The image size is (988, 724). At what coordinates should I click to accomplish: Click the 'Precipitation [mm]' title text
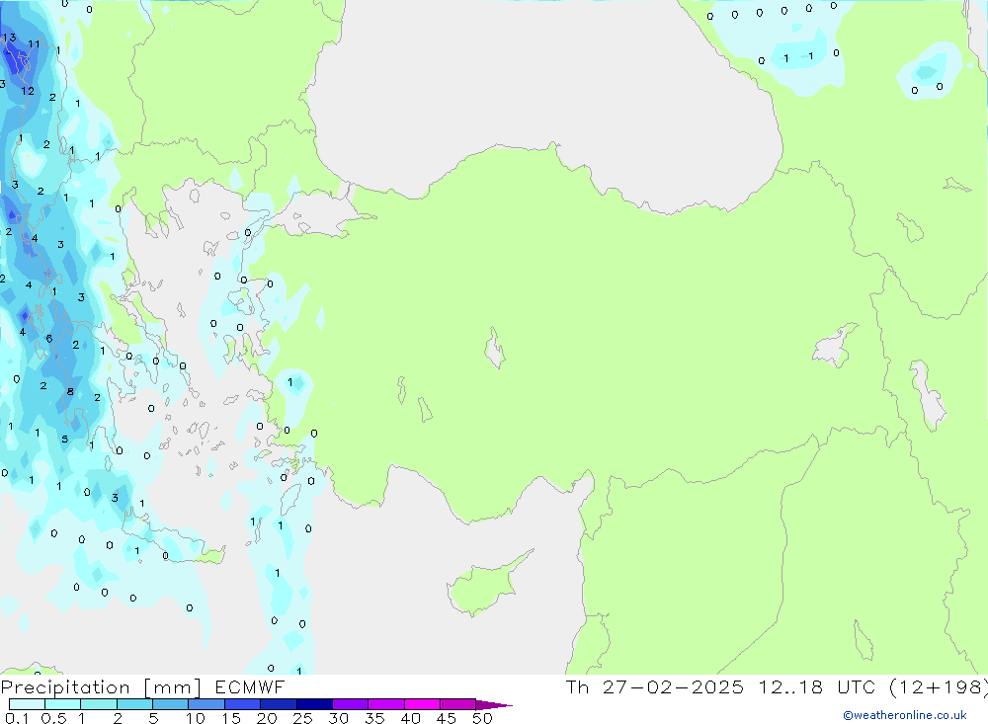coord(101,687)
